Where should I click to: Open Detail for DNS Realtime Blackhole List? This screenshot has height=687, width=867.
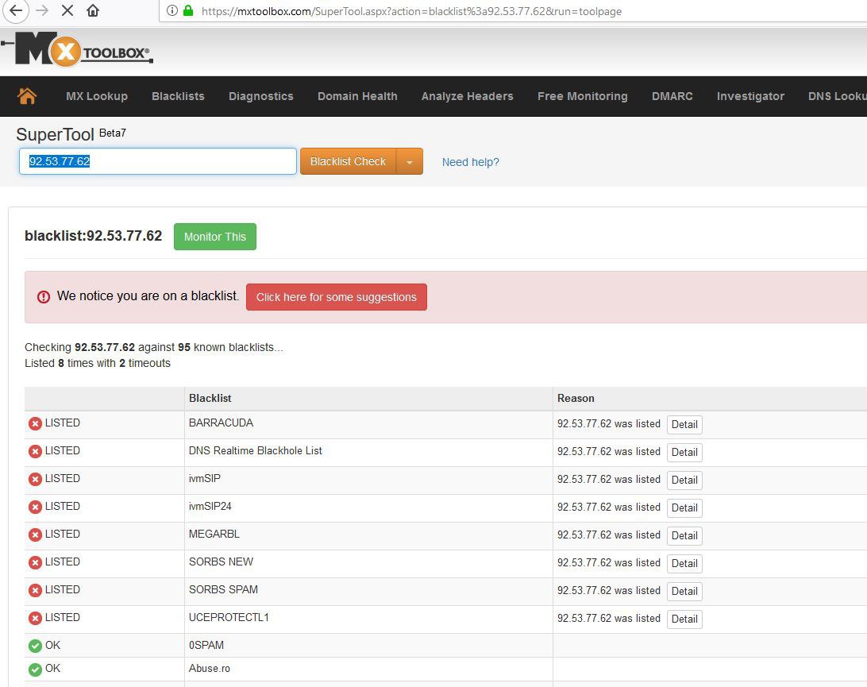(684, 452)
